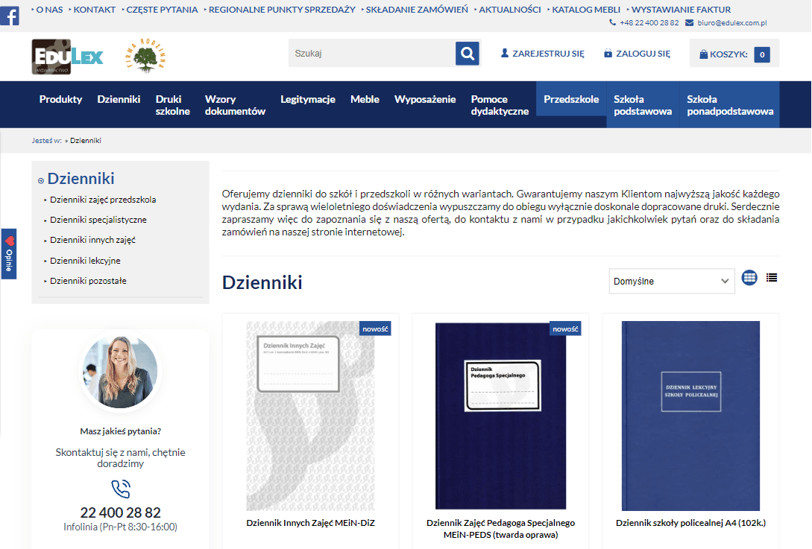The height and width of the screenshot is (549, 812).
Task: Open the Meble menu
Action: click(365, 99)
